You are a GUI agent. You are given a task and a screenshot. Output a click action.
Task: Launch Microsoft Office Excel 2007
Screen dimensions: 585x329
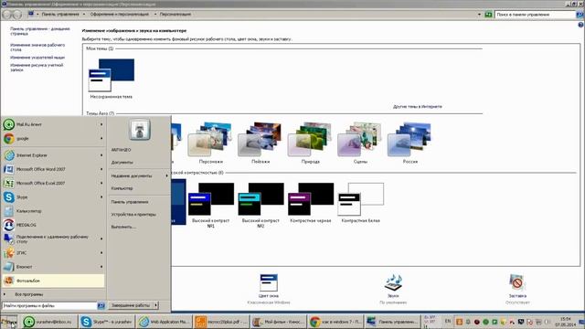coord(53,183)
